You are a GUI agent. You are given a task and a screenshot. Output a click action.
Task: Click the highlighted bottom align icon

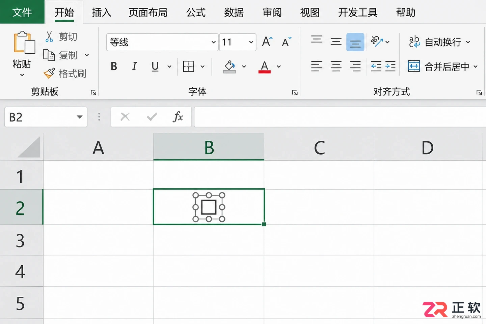(355, 42)
